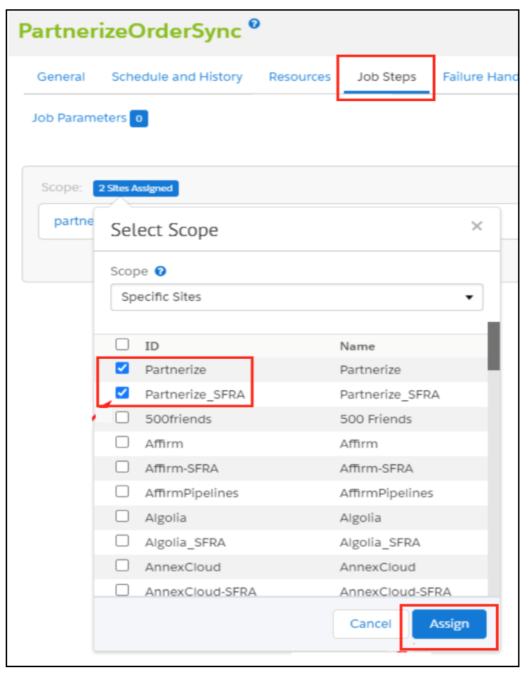The height and width of the screenshot is (675, 528).
Task: Check the AffirmPipelines site checkbox
Action: pyautogui.click(x=122, y=491)
